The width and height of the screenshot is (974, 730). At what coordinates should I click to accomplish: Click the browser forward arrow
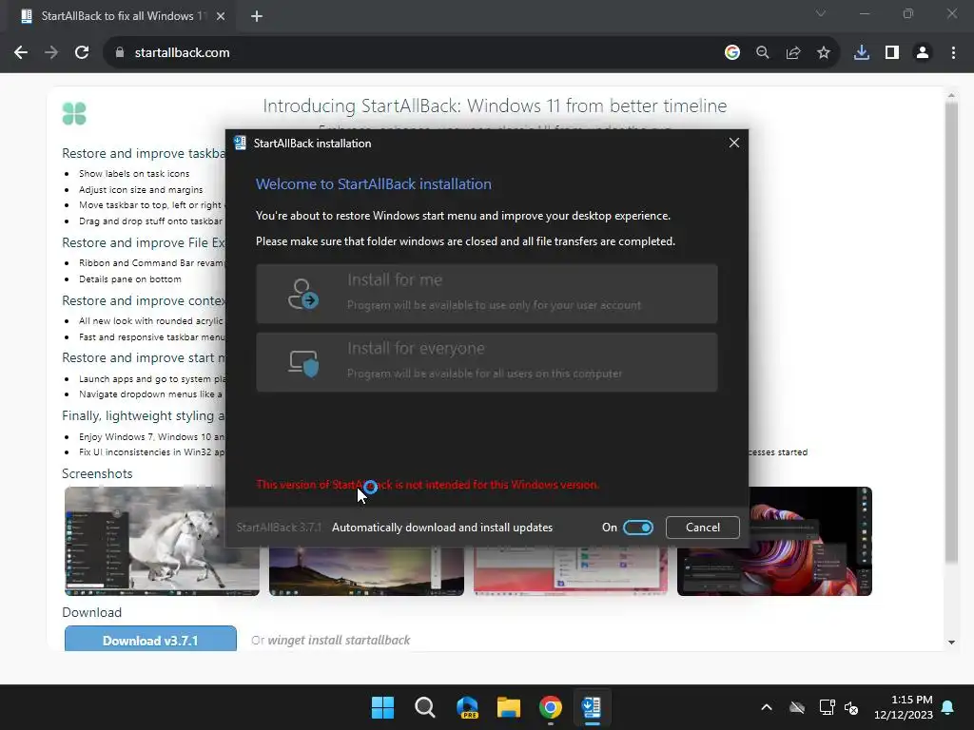coord(51,53)
